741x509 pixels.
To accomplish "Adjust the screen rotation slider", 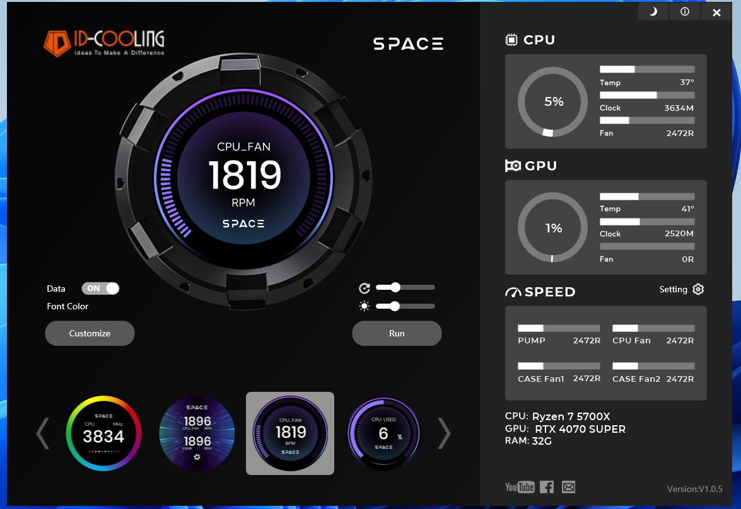I will (x=406, y=287).
